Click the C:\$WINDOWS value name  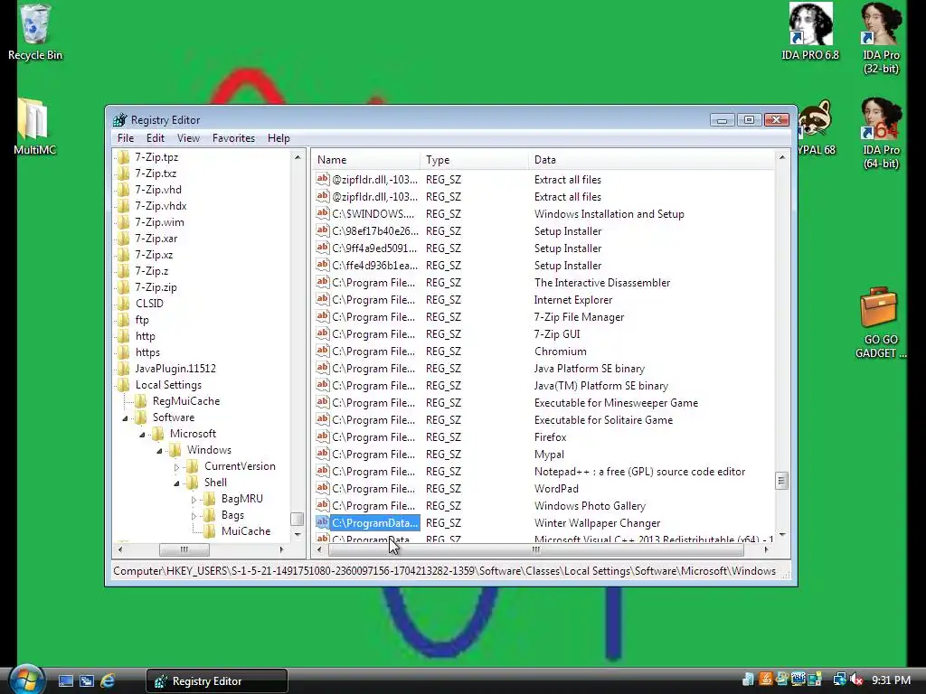pos(373,214)
